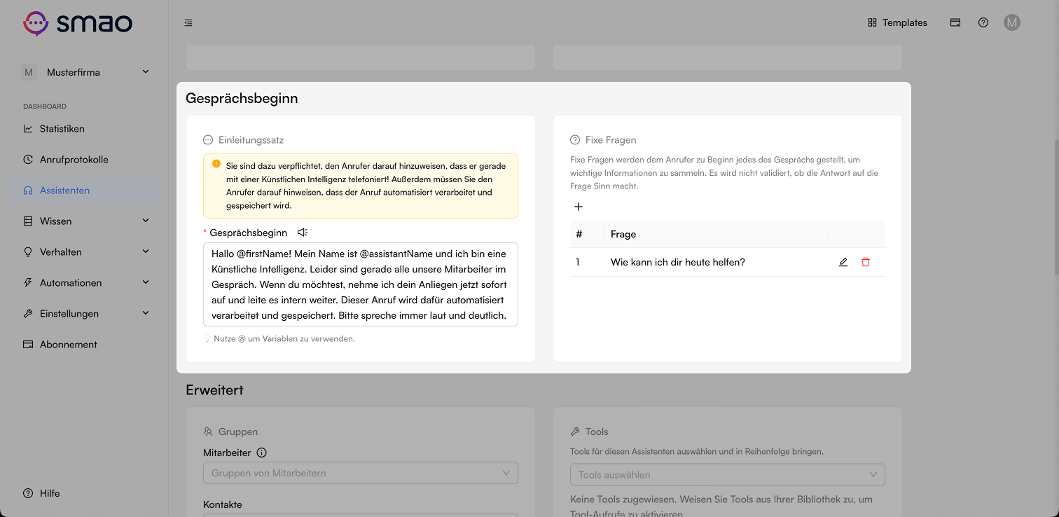Open the billing card icon in header
The height and width of the screenshot is (517, 1059).
pyautogui.click(x=955, y=22)
